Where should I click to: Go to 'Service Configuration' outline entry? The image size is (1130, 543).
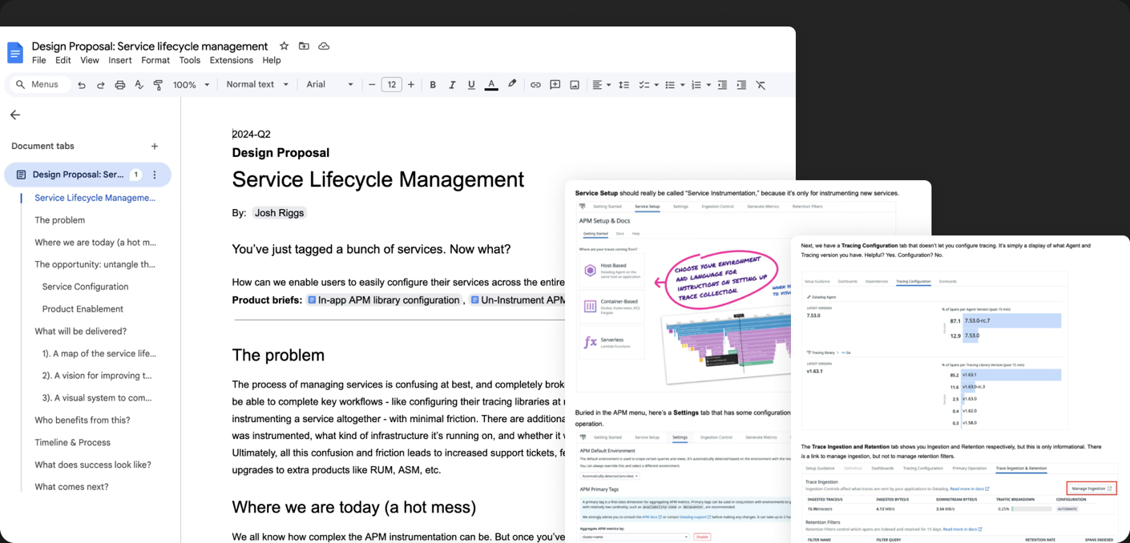tap(85, 287)
